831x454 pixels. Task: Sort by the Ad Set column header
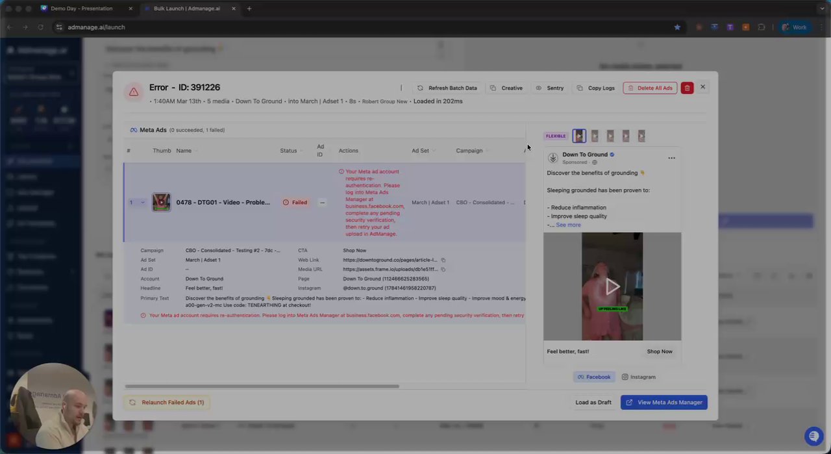[x=423, y=151]
